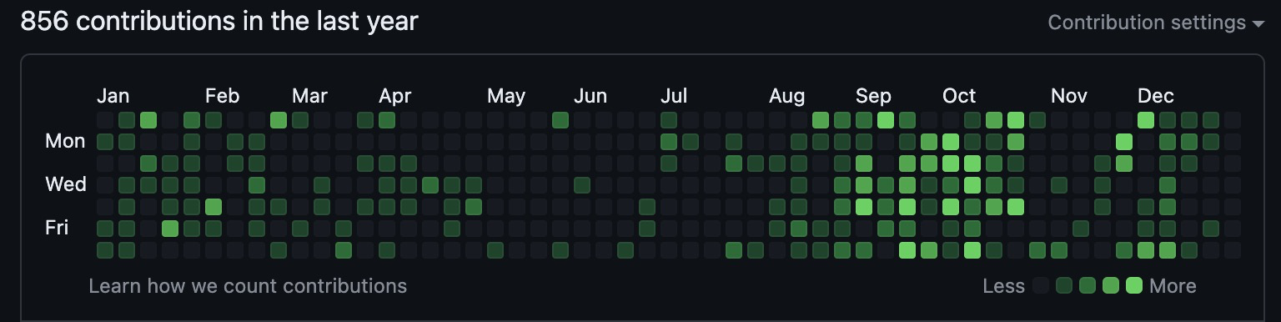The image size is (1281, 322).
Task: Select the brightest green legend swatch before More
Action: tap(1134, 286)
